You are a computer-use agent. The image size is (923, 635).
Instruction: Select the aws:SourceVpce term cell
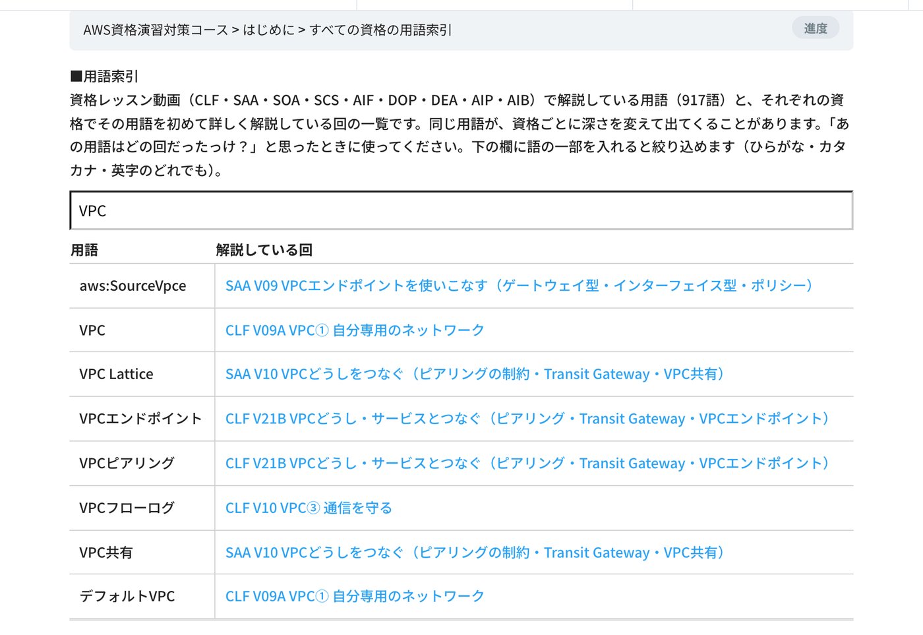(142, 286)
